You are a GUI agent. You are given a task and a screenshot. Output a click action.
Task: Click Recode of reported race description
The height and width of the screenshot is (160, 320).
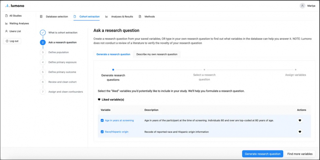pyautogui.click(x=176, y=132)
